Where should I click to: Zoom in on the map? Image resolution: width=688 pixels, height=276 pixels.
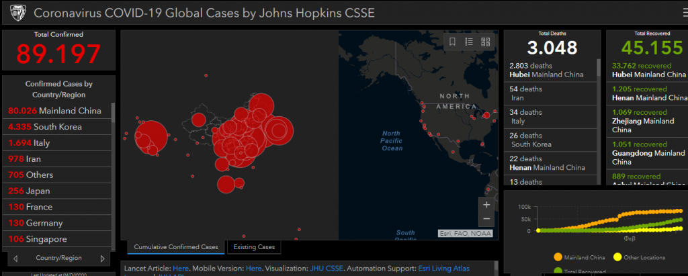click(486, 205)
